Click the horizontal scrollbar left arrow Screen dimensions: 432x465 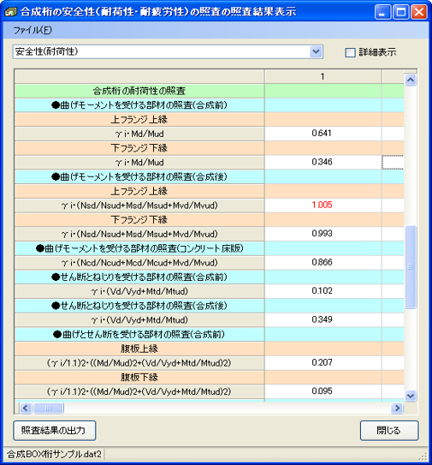pos(26,408)
